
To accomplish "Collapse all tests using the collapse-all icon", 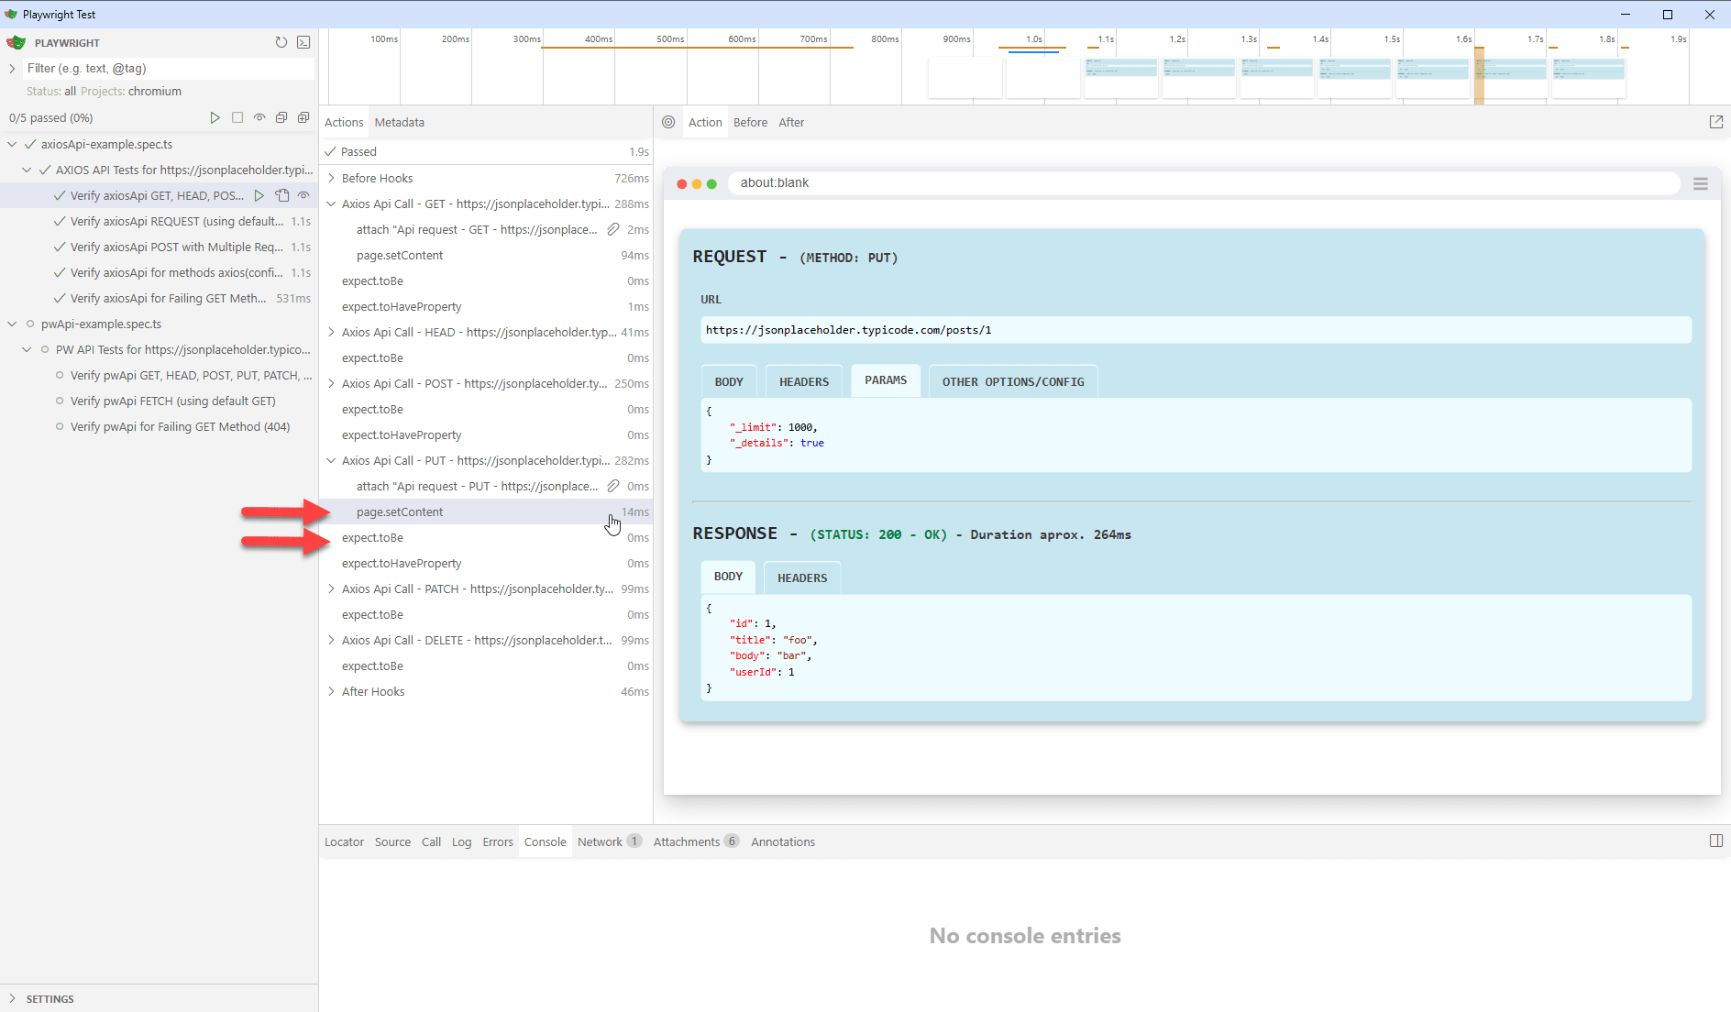I will tap(281, 117).
